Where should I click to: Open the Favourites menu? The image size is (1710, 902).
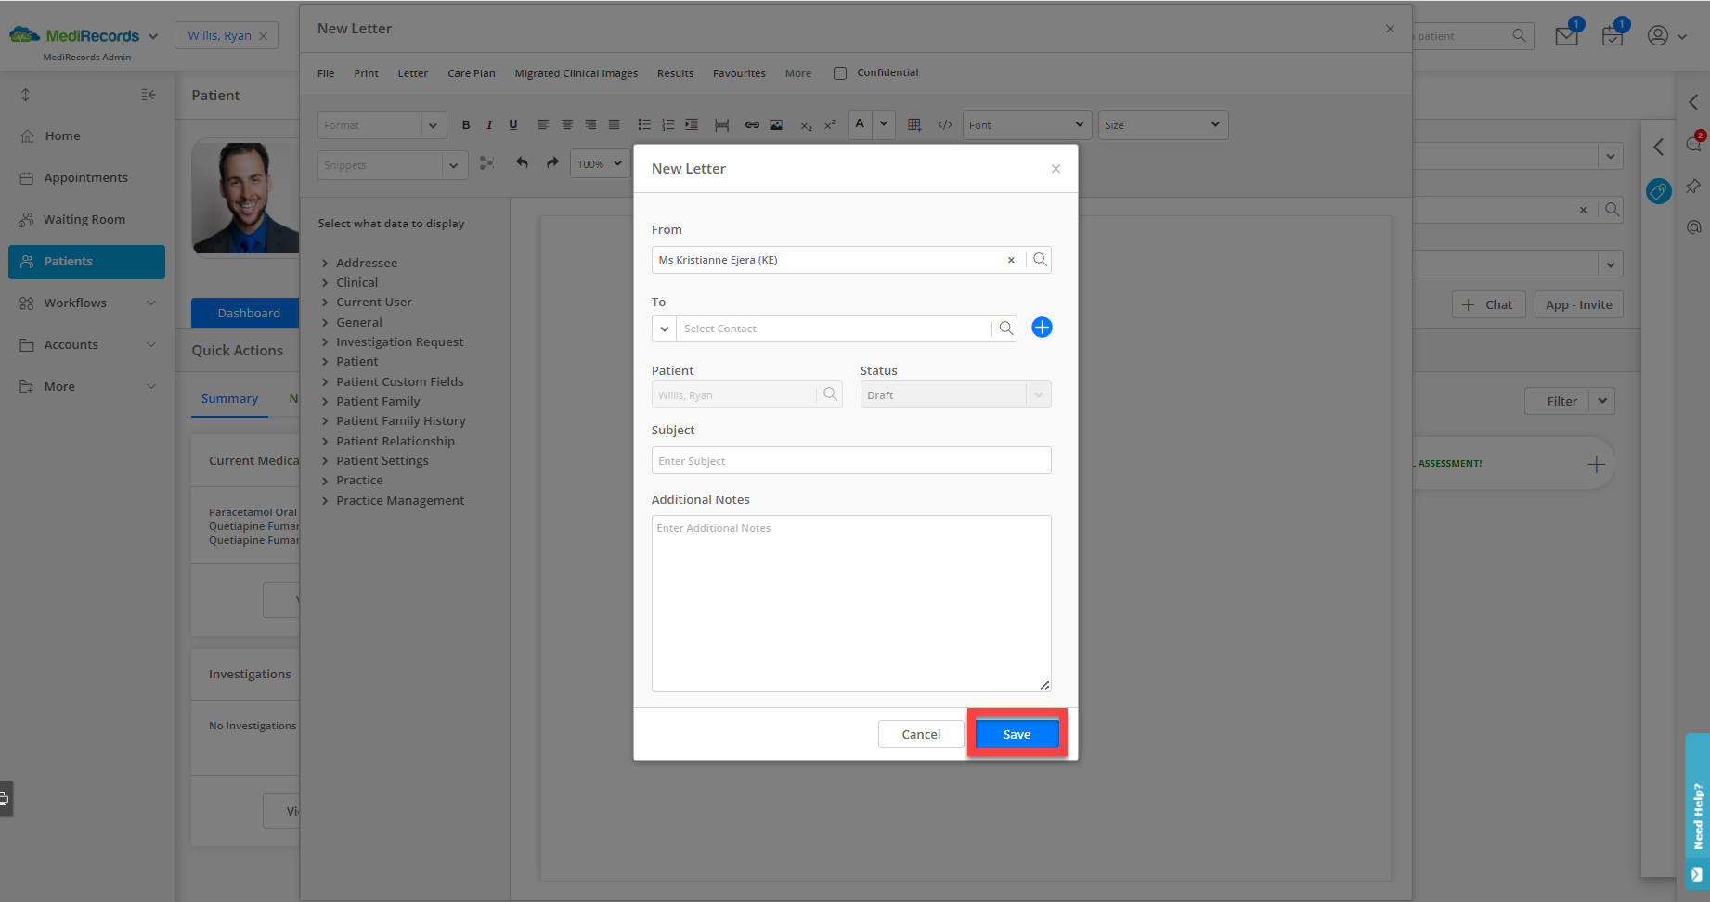tap(739, 73)
